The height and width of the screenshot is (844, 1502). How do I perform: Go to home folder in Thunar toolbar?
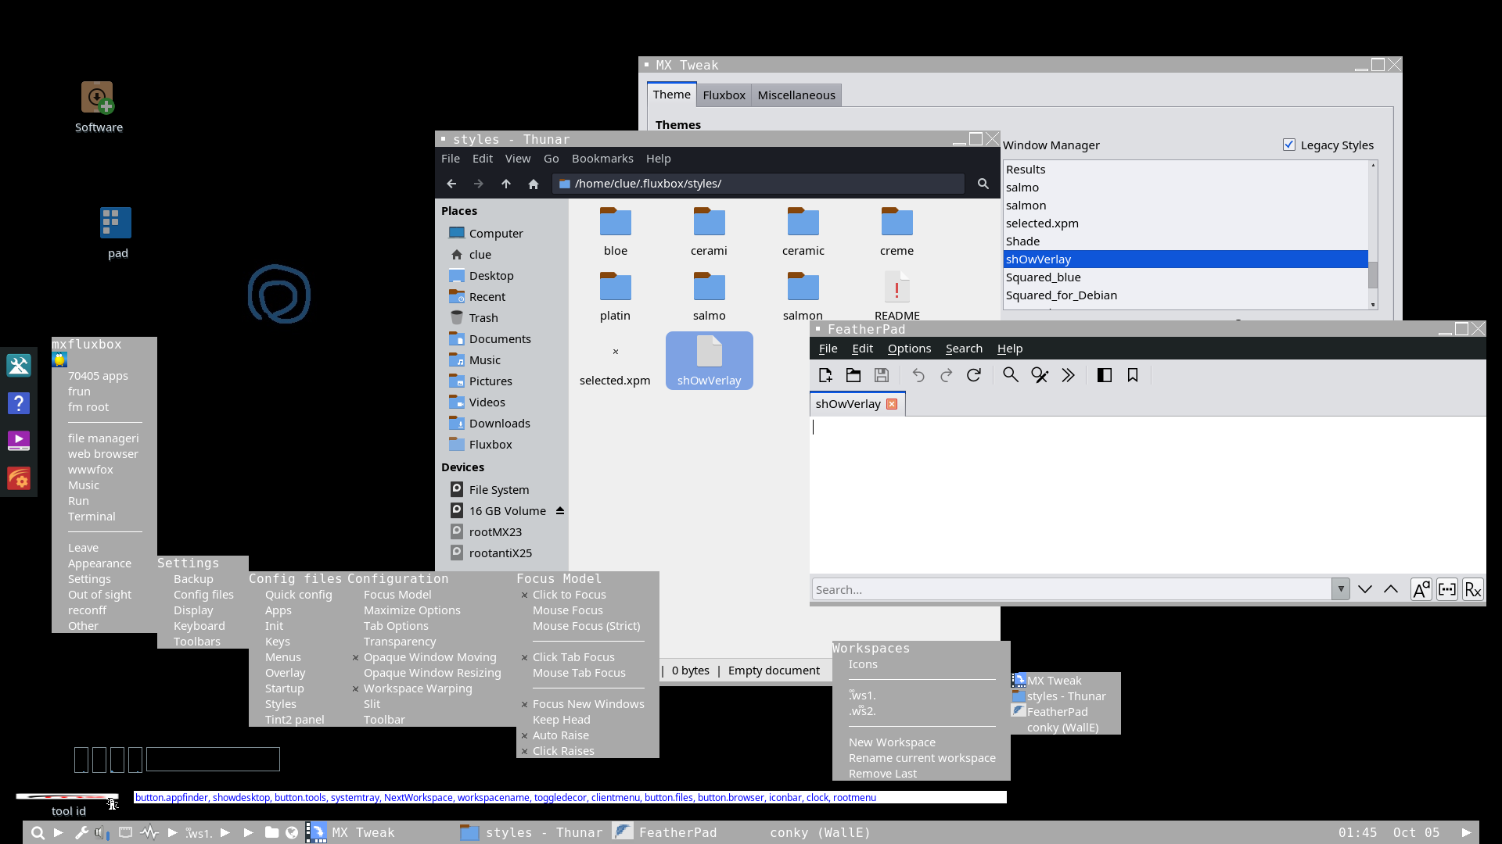[534, 184]
